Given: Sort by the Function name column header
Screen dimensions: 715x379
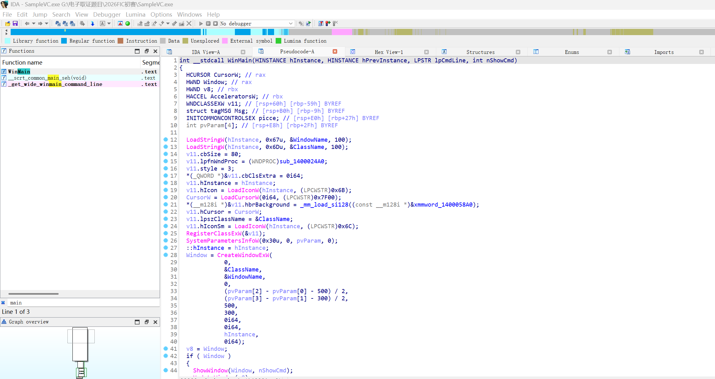Looking at the screenshot, I should tap(70, 62).
